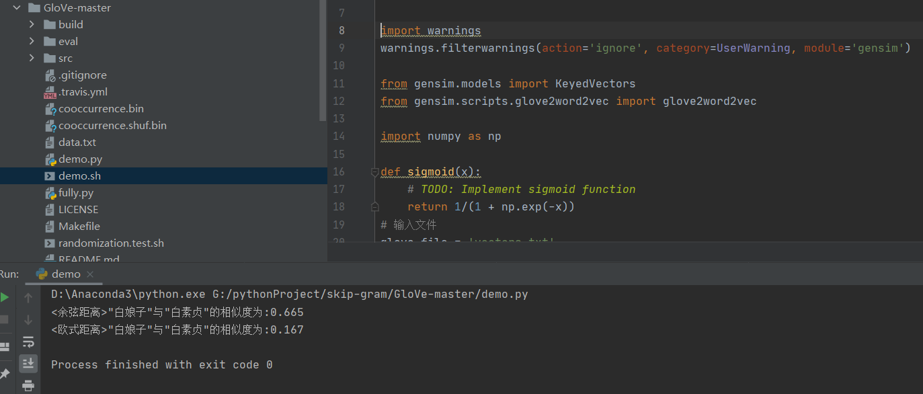
Task: Rerun the demo script with green play icon
Action: [5, 297]
